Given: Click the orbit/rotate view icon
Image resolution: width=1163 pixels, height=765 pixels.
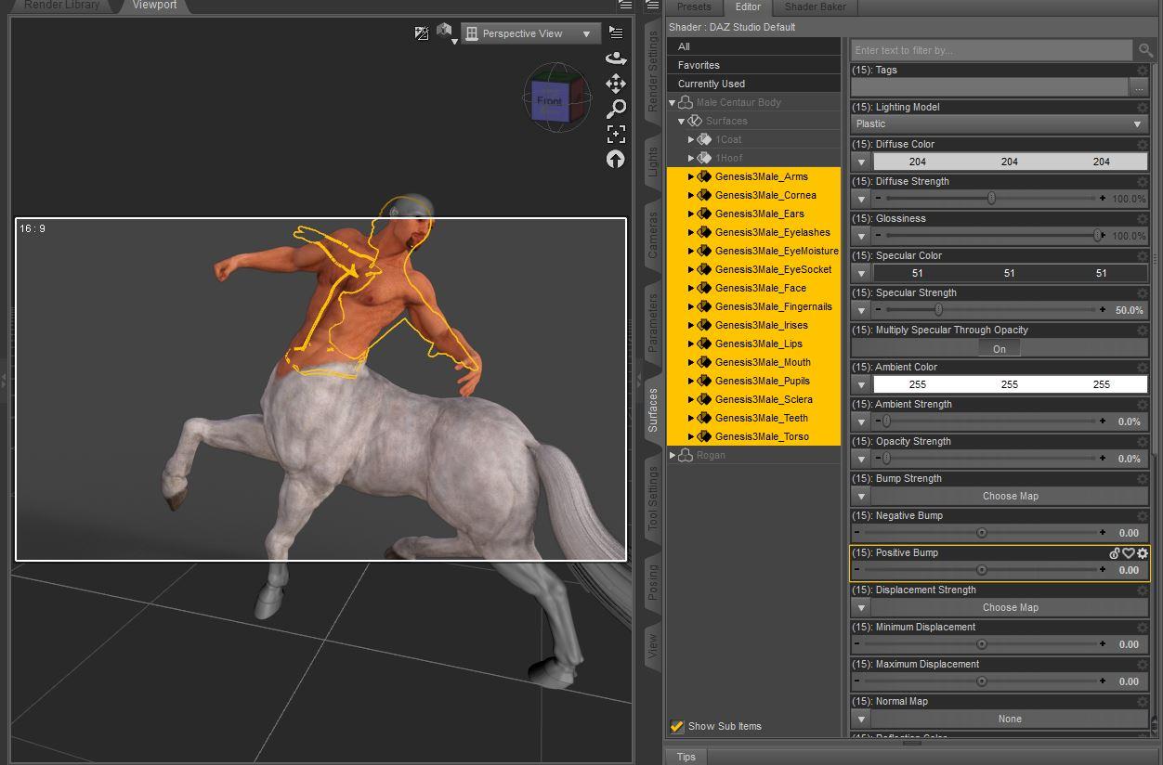Looking at the screenshot, I should 615,58.
